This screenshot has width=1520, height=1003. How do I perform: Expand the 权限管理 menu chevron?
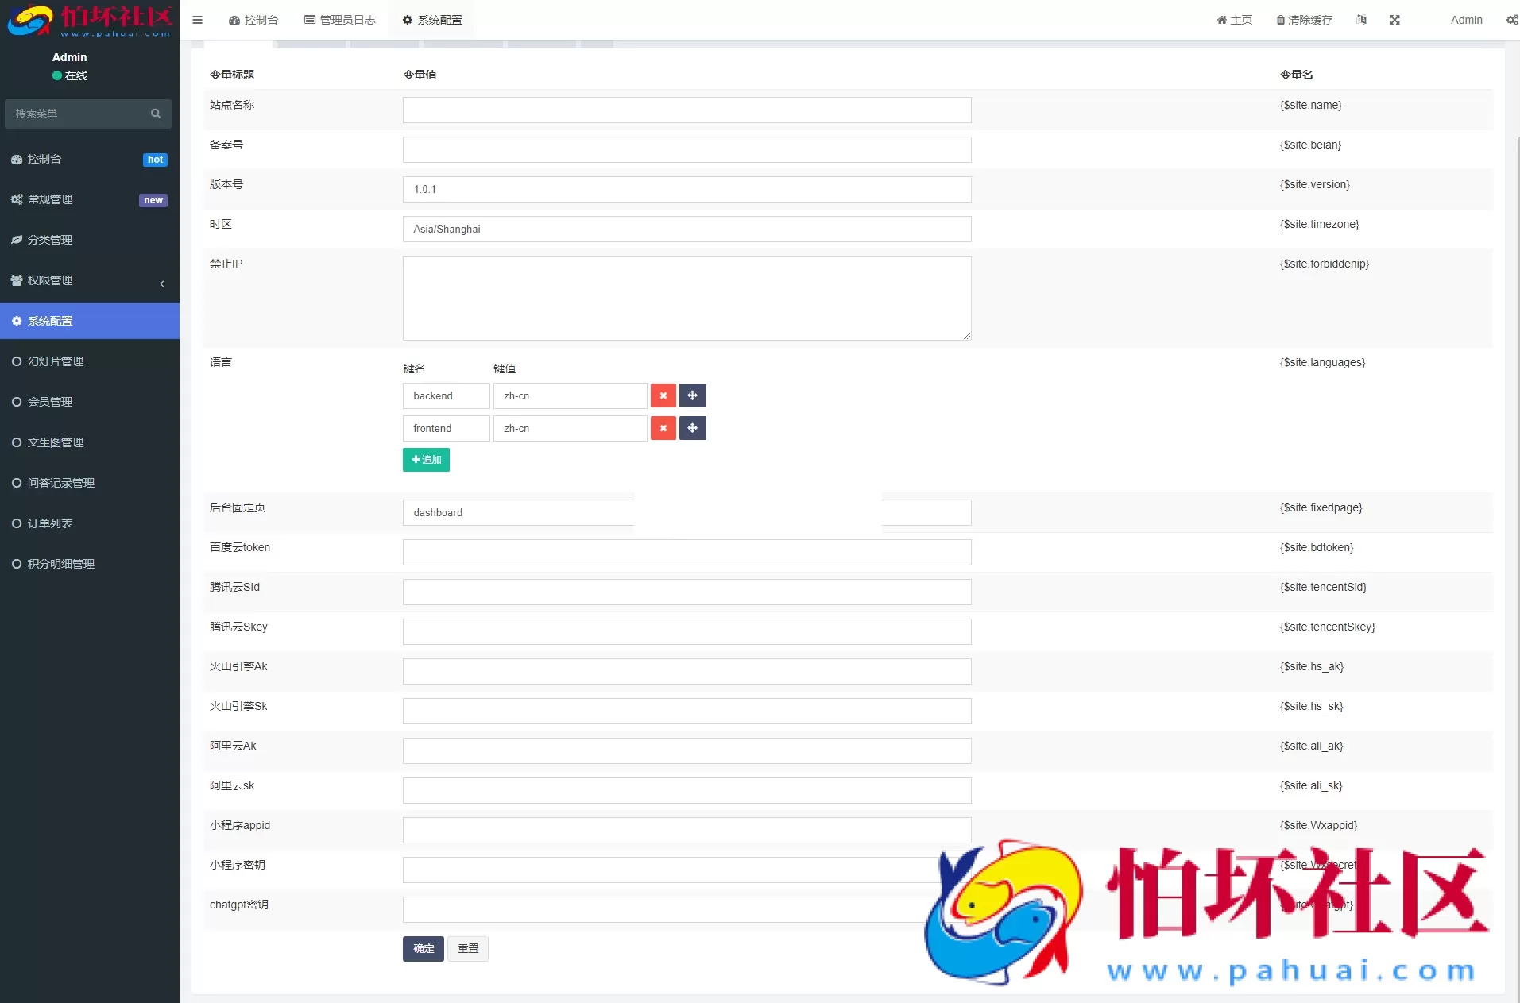(x=161, y=284)
